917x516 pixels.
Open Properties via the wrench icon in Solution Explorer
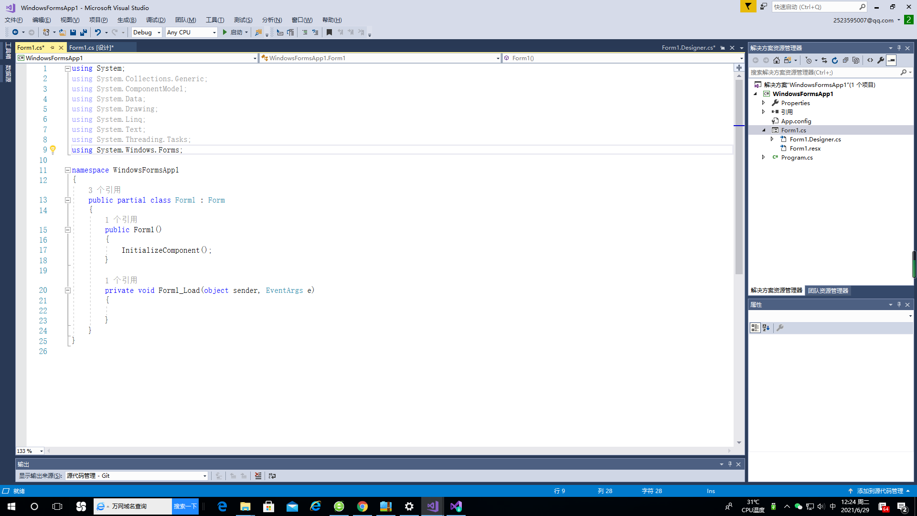(x=881, y=60)
